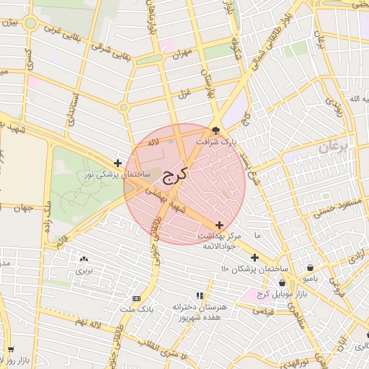Click the green roundabout near بیژن street
This screenshot has height=369, width=369.
pyautogui.click(x=30, y=23)
